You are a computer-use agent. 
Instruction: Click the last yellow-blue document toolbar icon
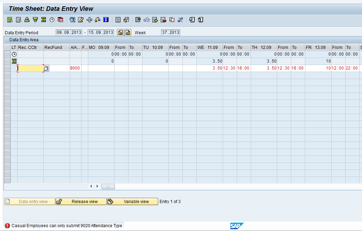click(201, 20)
